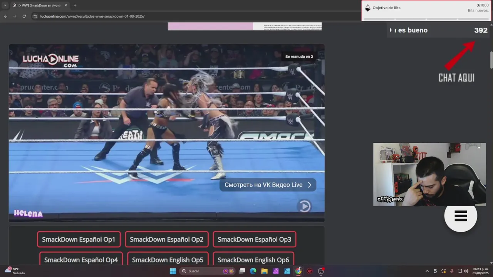Open File Explorer from the taskbar
Image resolution: width=493 pixels, height=277 pixels.
coord(264,271)
